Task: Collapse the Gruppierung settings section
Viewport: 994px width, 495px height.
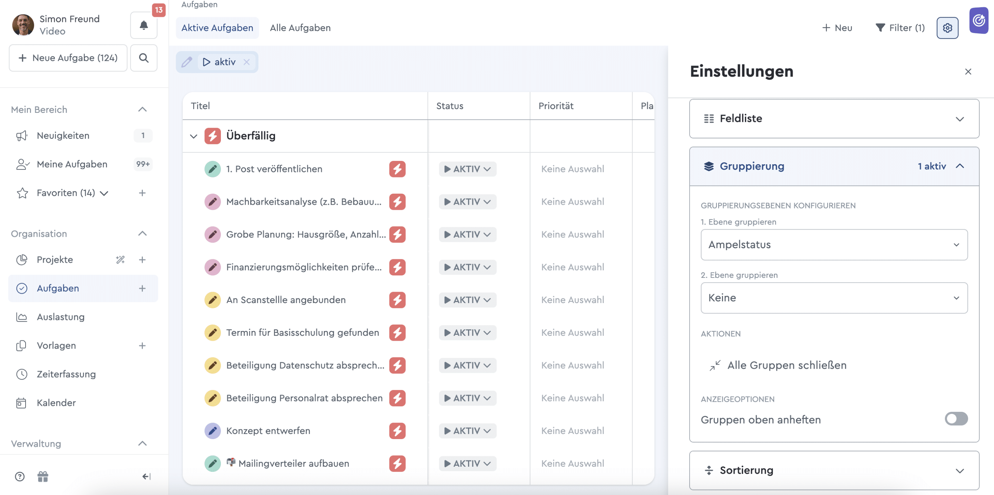Action: 834,166
